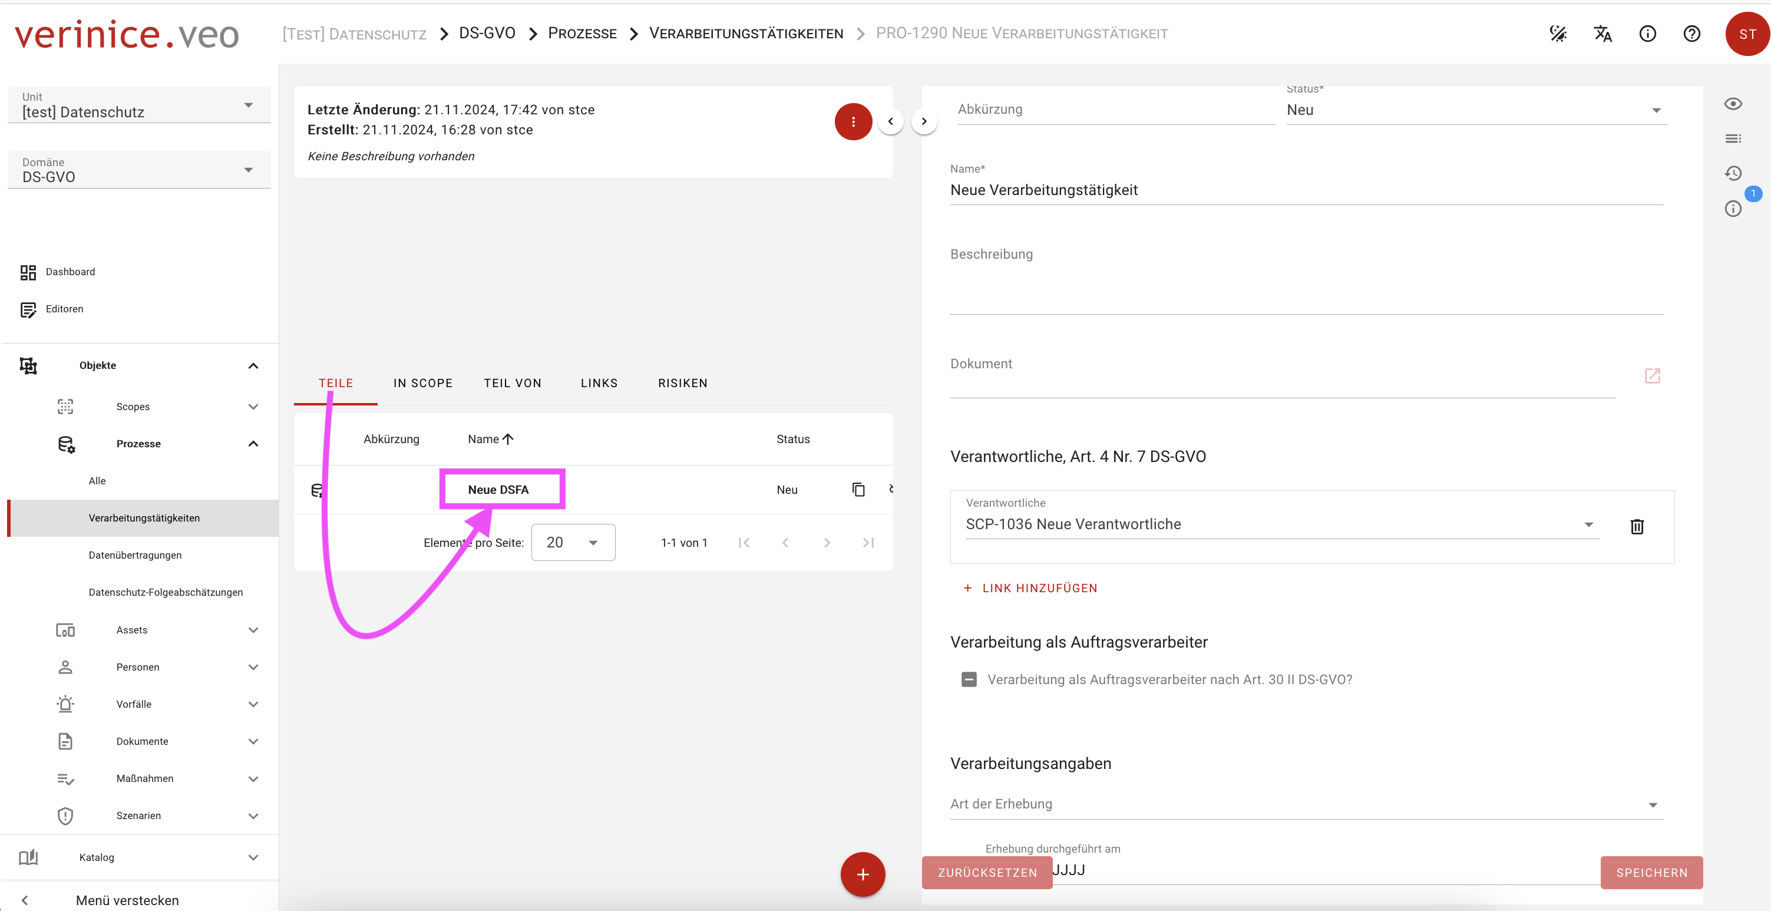Click Link hinzufügen
The height and width of the screenshot is (911, 1771).
[1030, 588]
